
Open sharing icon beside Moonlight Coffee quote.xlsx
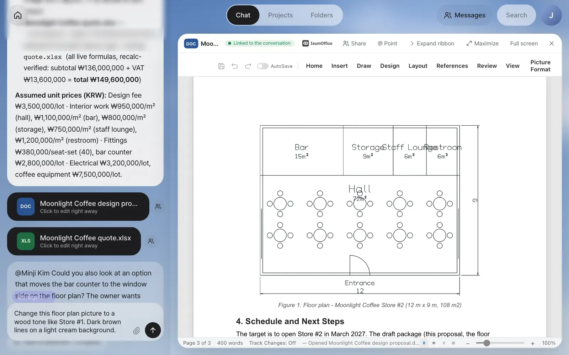[151, 241]
